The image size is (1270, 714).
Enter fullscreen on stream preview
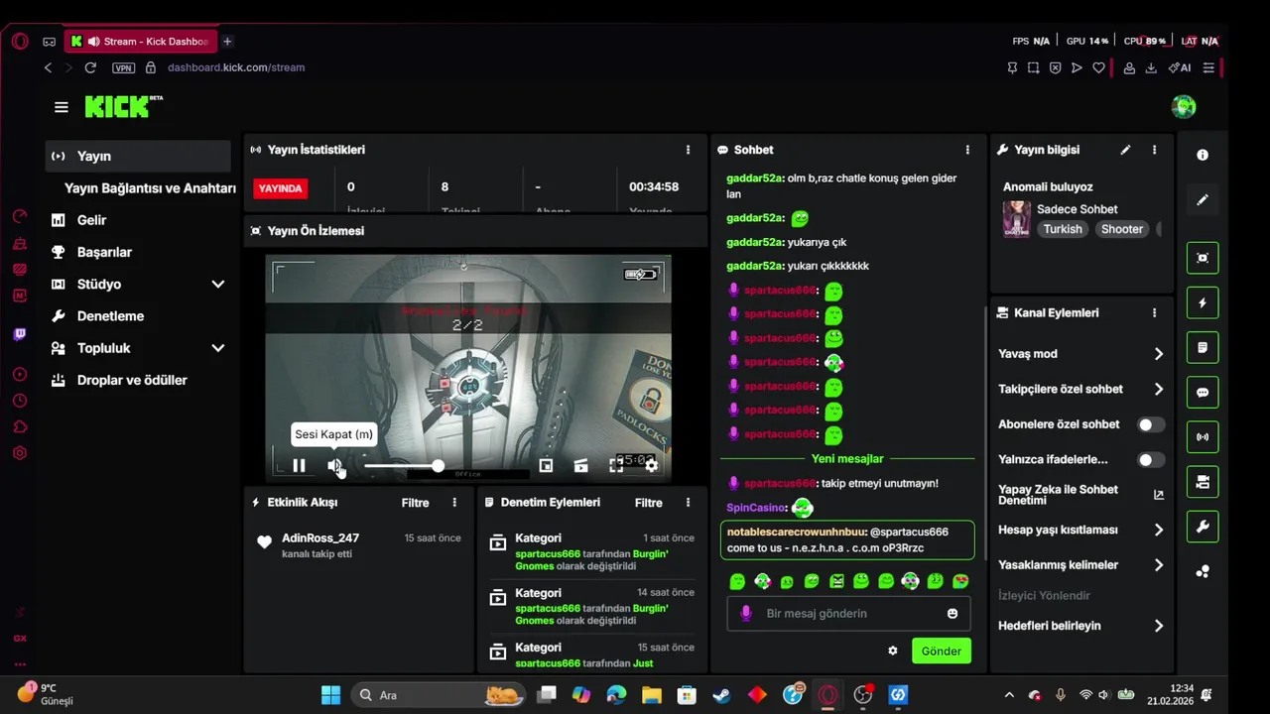tap(616, 465)
